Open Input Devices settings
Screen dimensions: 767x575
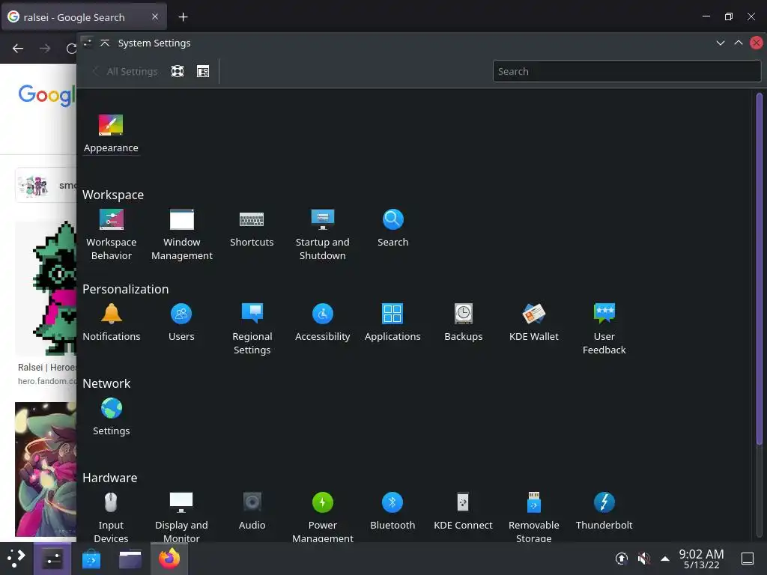[111, 517]
